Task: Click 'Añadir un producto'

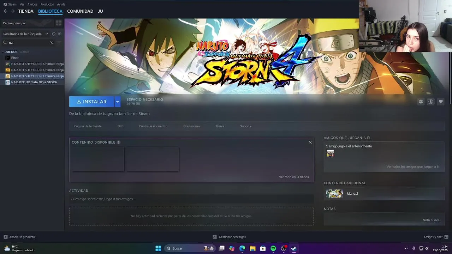Action: point(22,237)
